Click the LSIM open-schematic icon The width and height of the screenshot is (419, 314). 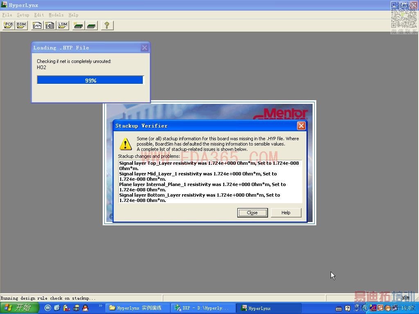coord(63,25)
